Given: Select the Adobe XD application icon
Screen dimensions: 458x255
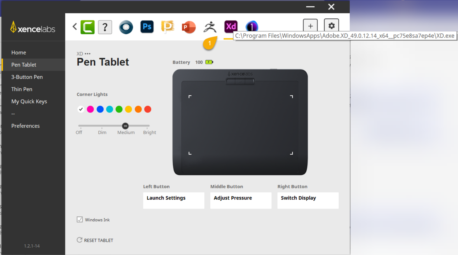Looking at the screenshot, I should 231,26.
